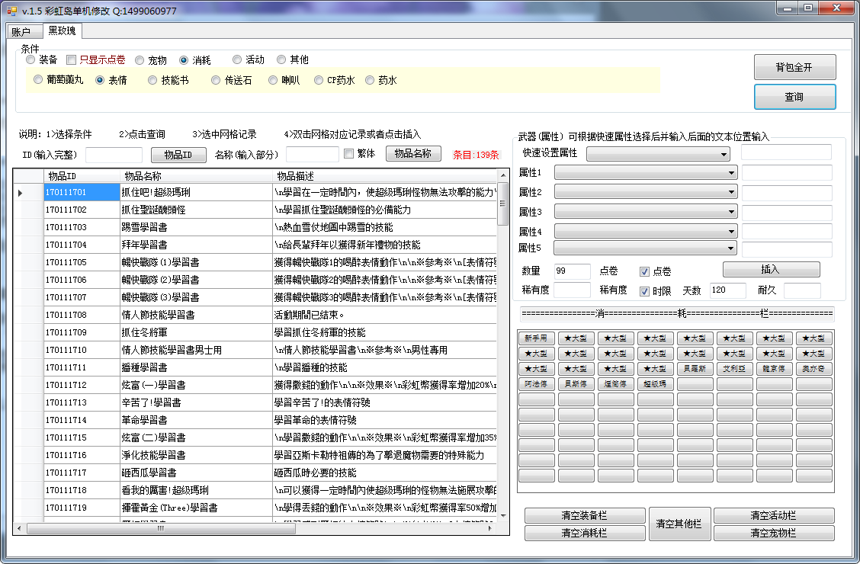Click the vertical scrollbar thumb of item grid
Viewport: 860px width, 564px height.
[502, 203]
